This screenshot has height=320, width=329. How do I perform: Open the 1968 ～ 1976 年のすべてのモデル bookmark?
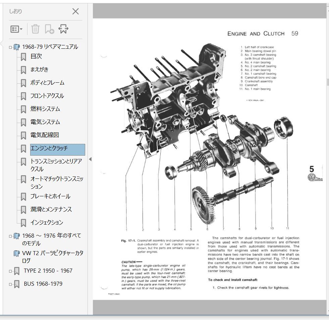[x=52, y=239]
